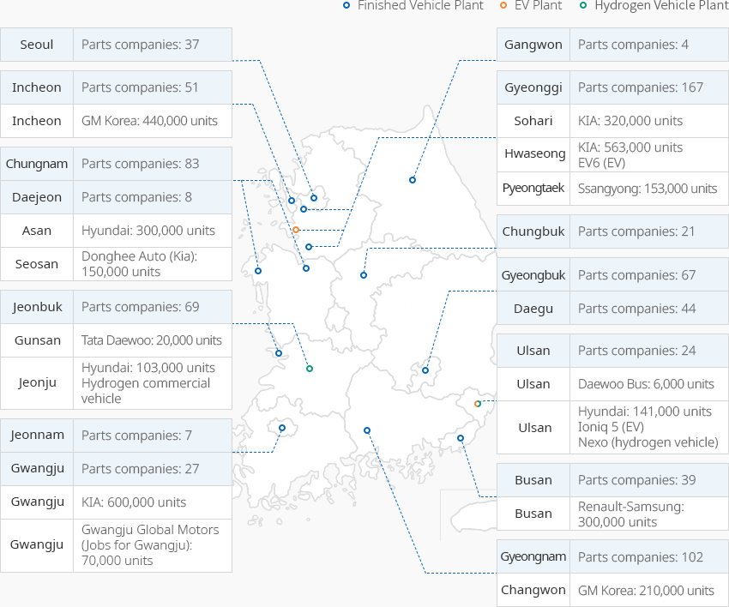Select the Chungbuk region header
The height and width of the screenshot is (607, 729).
pos(533,231)
